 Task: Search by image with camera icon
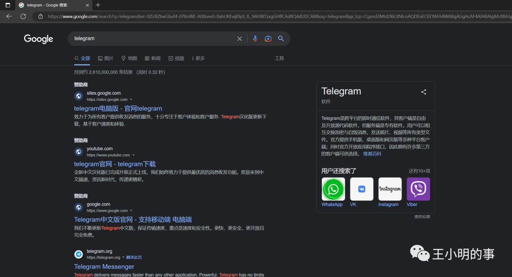point(268,38)
